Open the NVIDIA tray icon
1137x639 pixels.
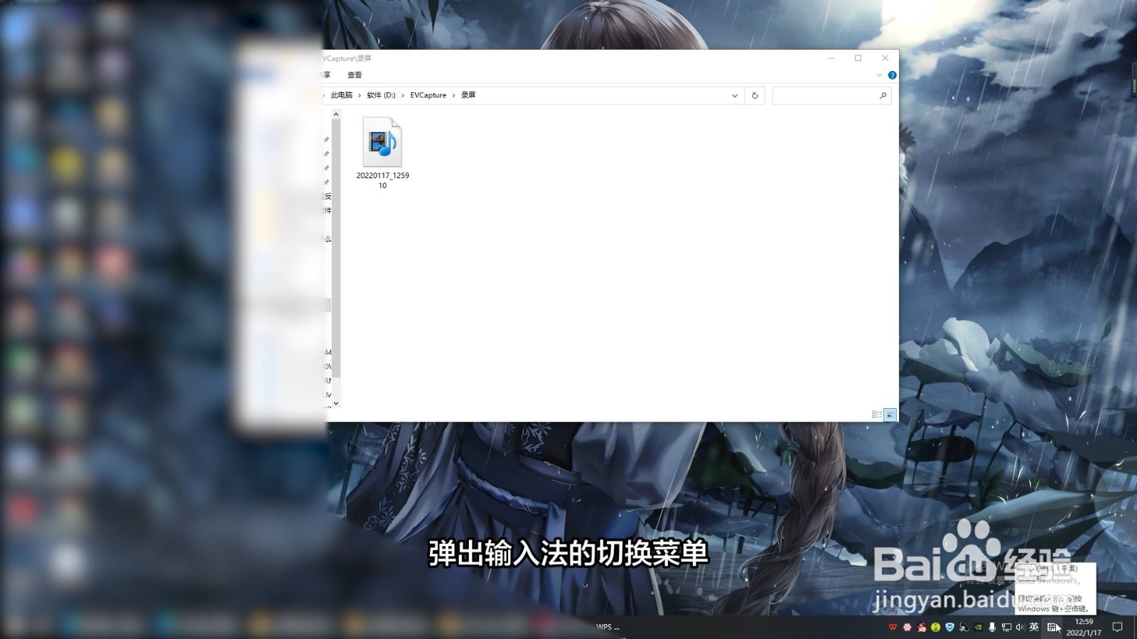(x=978, y=627)
